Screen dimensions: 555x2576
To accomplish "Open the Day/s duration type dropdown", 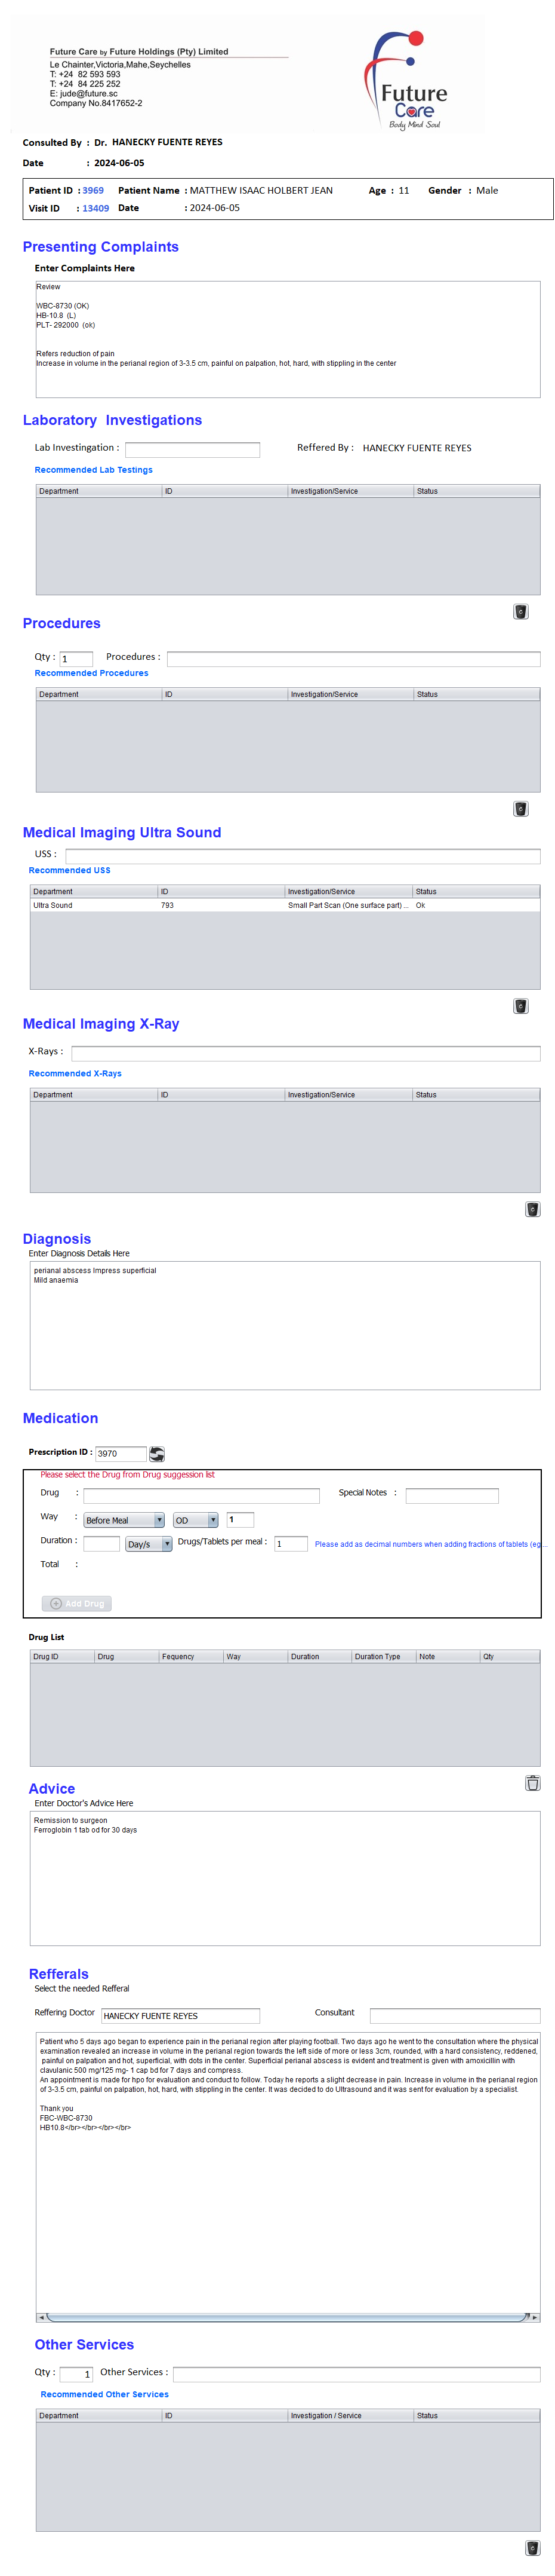I will 149,1543.
